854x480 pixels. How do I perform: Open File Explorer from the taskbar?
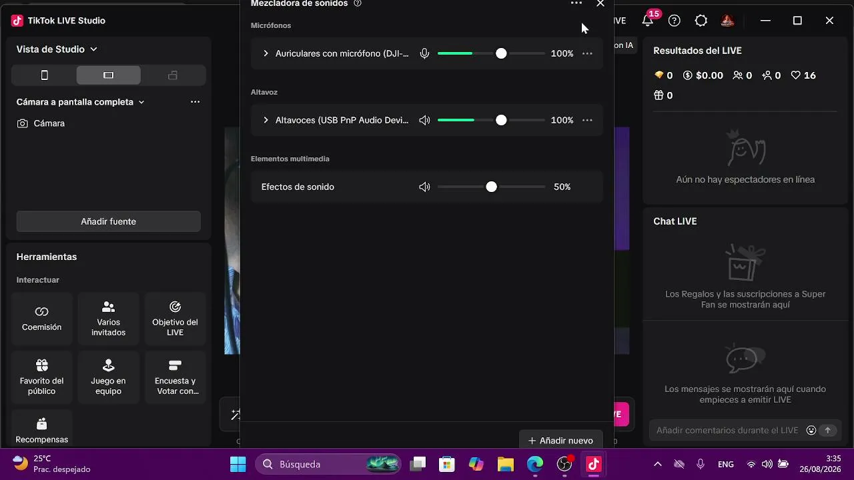[x=506, y=464]
